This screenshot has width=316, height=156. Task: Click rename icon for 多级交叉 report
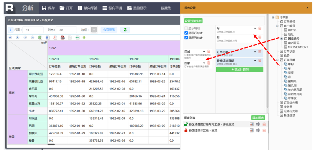pos(258,124)
